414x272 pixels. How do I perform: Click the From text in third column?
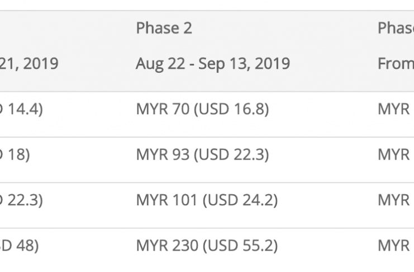click(396, 64)
